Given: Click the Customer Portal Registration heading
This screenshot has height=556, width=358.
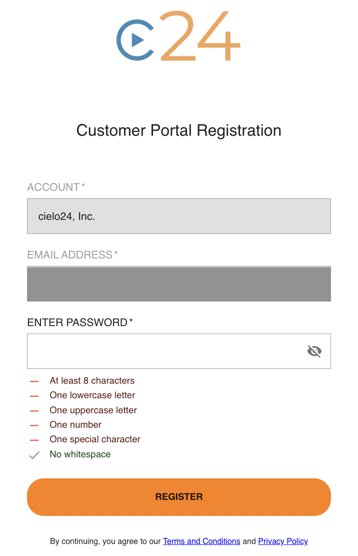Looking at the screenshot, I should click(179, 131).
